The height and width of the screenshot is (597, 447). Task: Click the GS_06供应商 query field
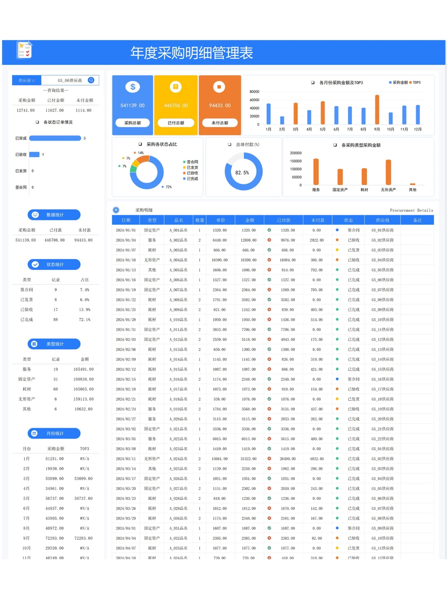click(70, 80)
